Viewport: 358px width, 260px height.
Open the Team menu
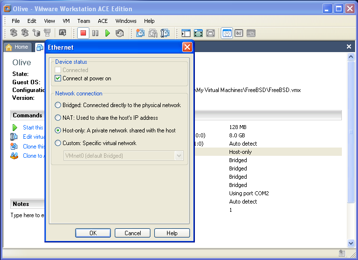[84, 21]
